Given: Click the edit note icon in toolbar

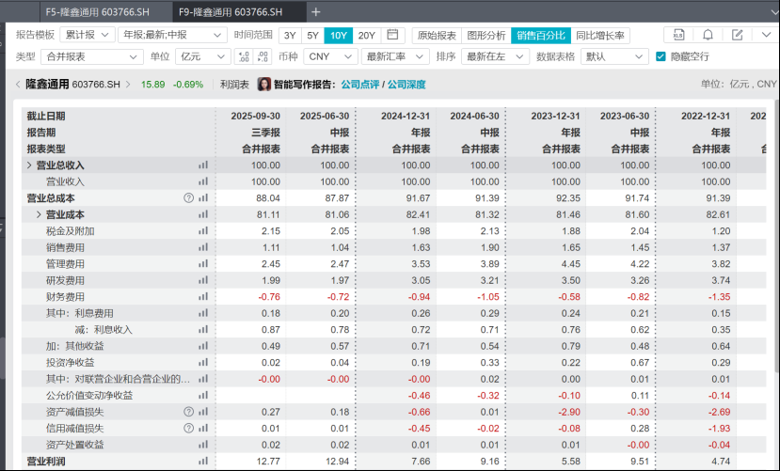Looking at the screenshot, I should 737,36.
